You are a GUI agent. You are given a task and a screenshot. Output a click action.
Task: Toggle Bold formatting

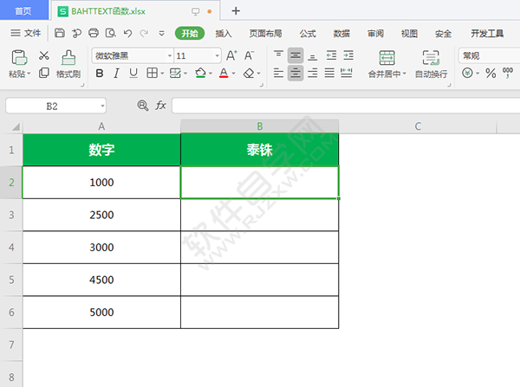tap(100, 74)
